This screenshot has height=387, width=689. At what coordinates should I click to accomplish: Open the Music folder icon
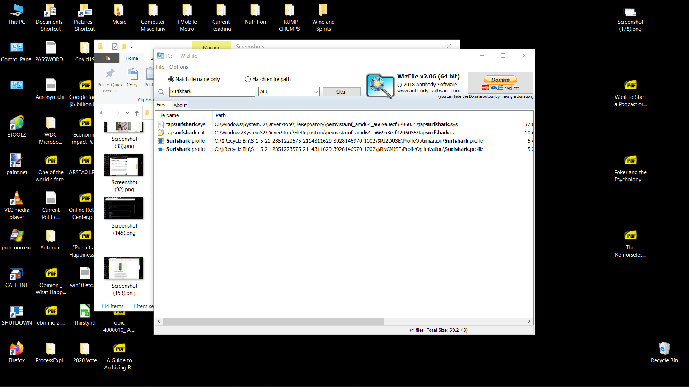(119, 14)
